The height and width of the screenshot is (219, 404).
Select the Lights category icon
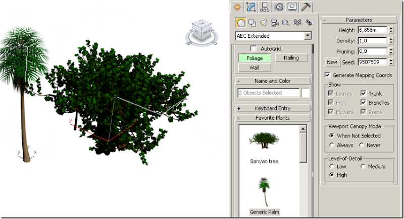pyautogui.click(x=263, y=23)
